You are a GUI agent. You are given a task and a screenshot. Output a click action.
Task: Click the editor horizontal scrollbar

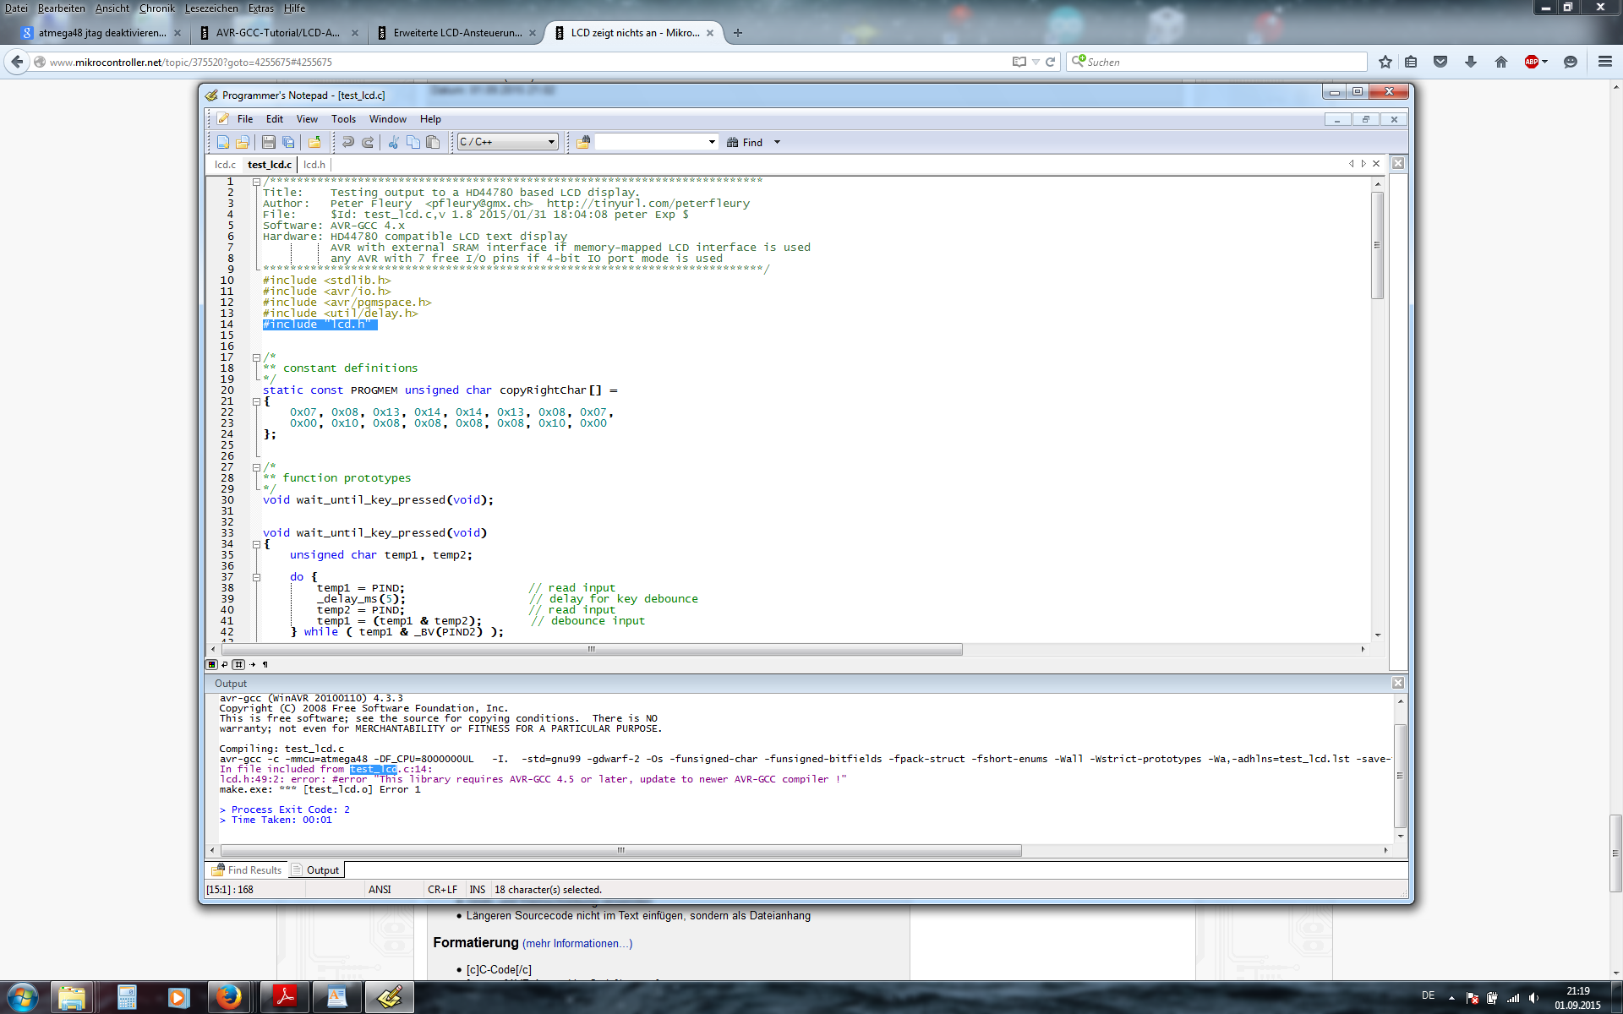point(592,649)
